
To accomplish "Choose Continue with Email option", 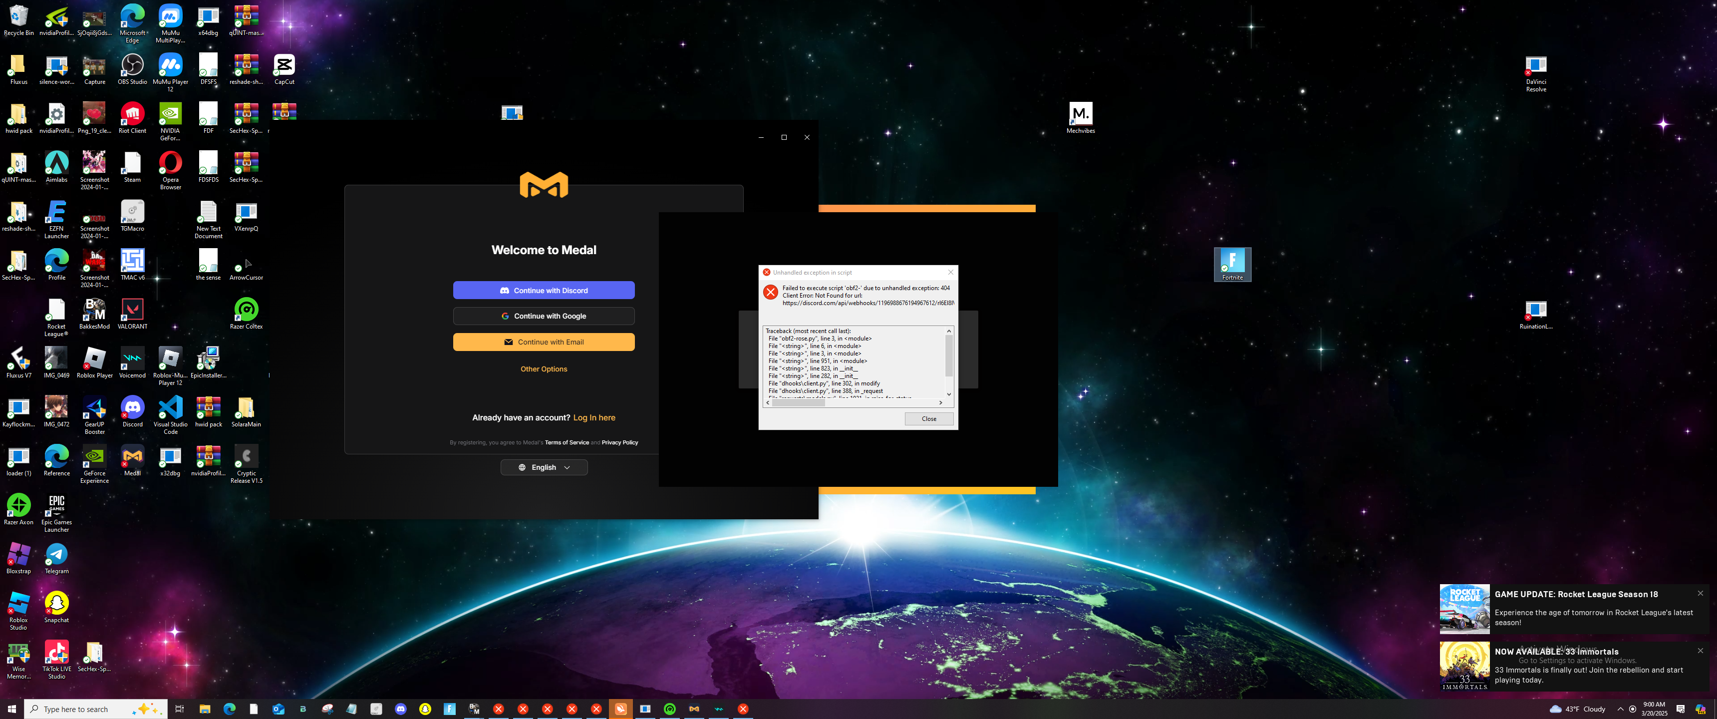I will 543,342.
